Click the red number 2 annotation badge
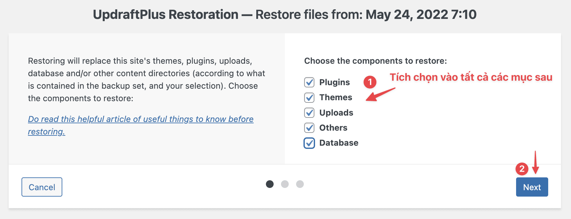 point(522,169)
